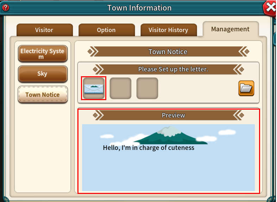This screenshot has height=202, width=277.
Task: Click the 'Please Set up the letter' banner
Action: point(173,69)
